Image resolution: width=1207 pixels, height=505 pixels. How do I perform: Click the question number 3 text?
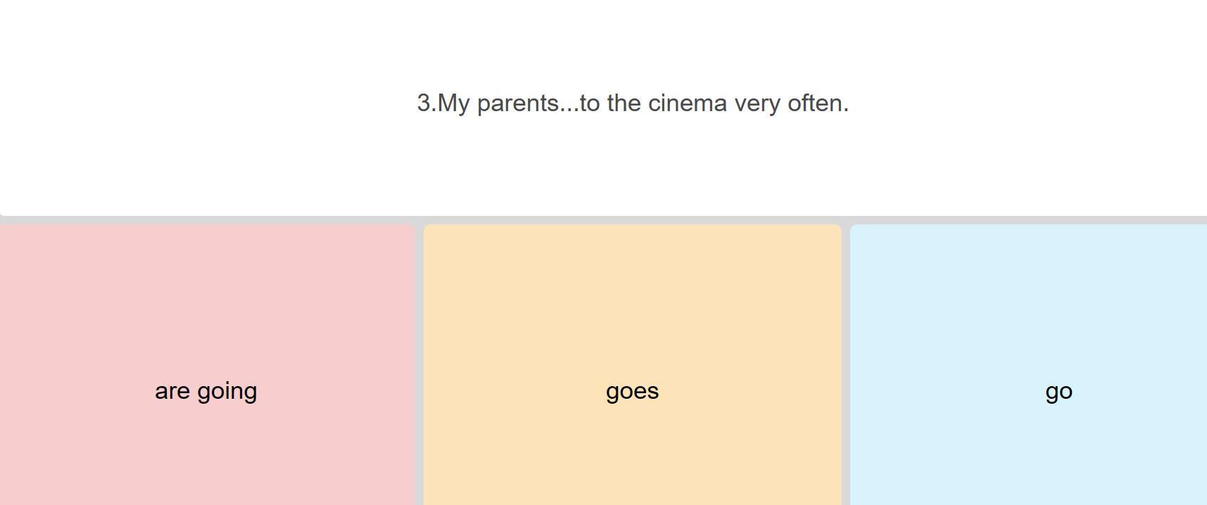point(424,103)
